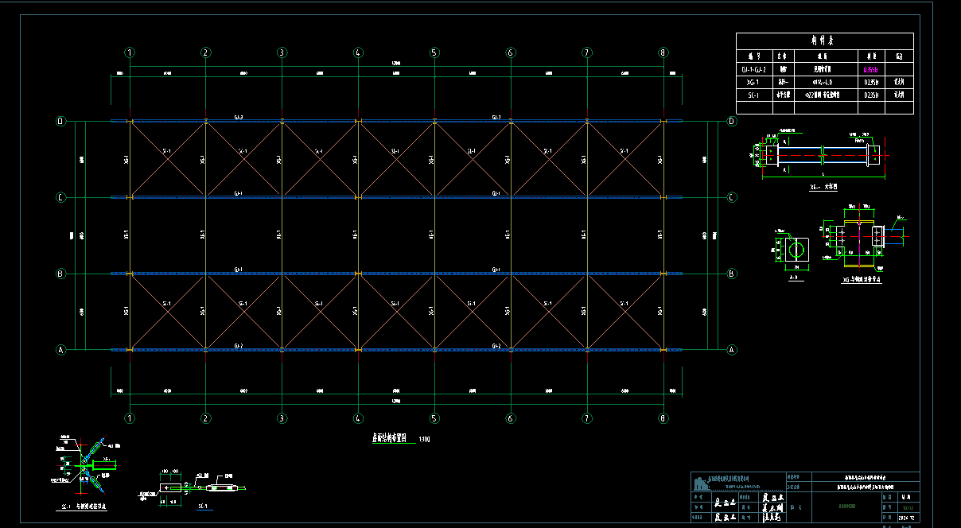Select Q235B in the XG-1 row
Image resolution: width=961 pixels, height=528 pixels.
[x=870, y=82]
